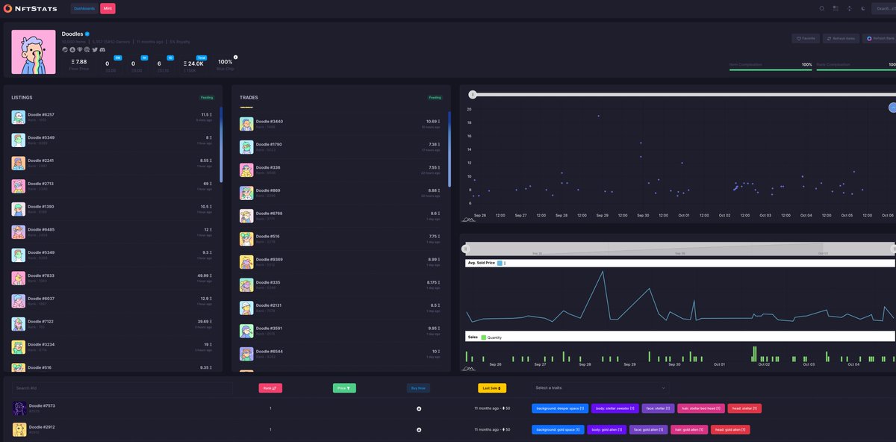Click the Trades panel scrollbar
The image size is (896, 442).
click(449, 149)
